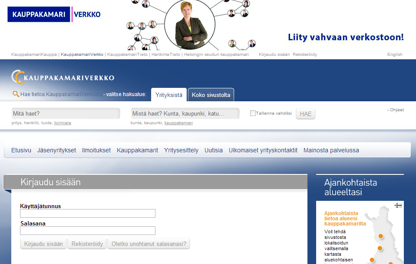The width and height of the screenshot is (416, 264).
Task: Open the KauppakamariVerkko top link
Action: coord(82,55)
